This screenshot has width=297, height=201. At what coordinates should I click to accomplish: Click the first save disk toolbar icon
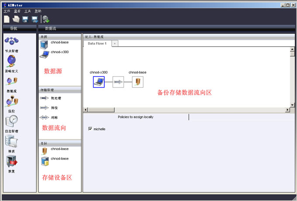(x=25, y=19)
